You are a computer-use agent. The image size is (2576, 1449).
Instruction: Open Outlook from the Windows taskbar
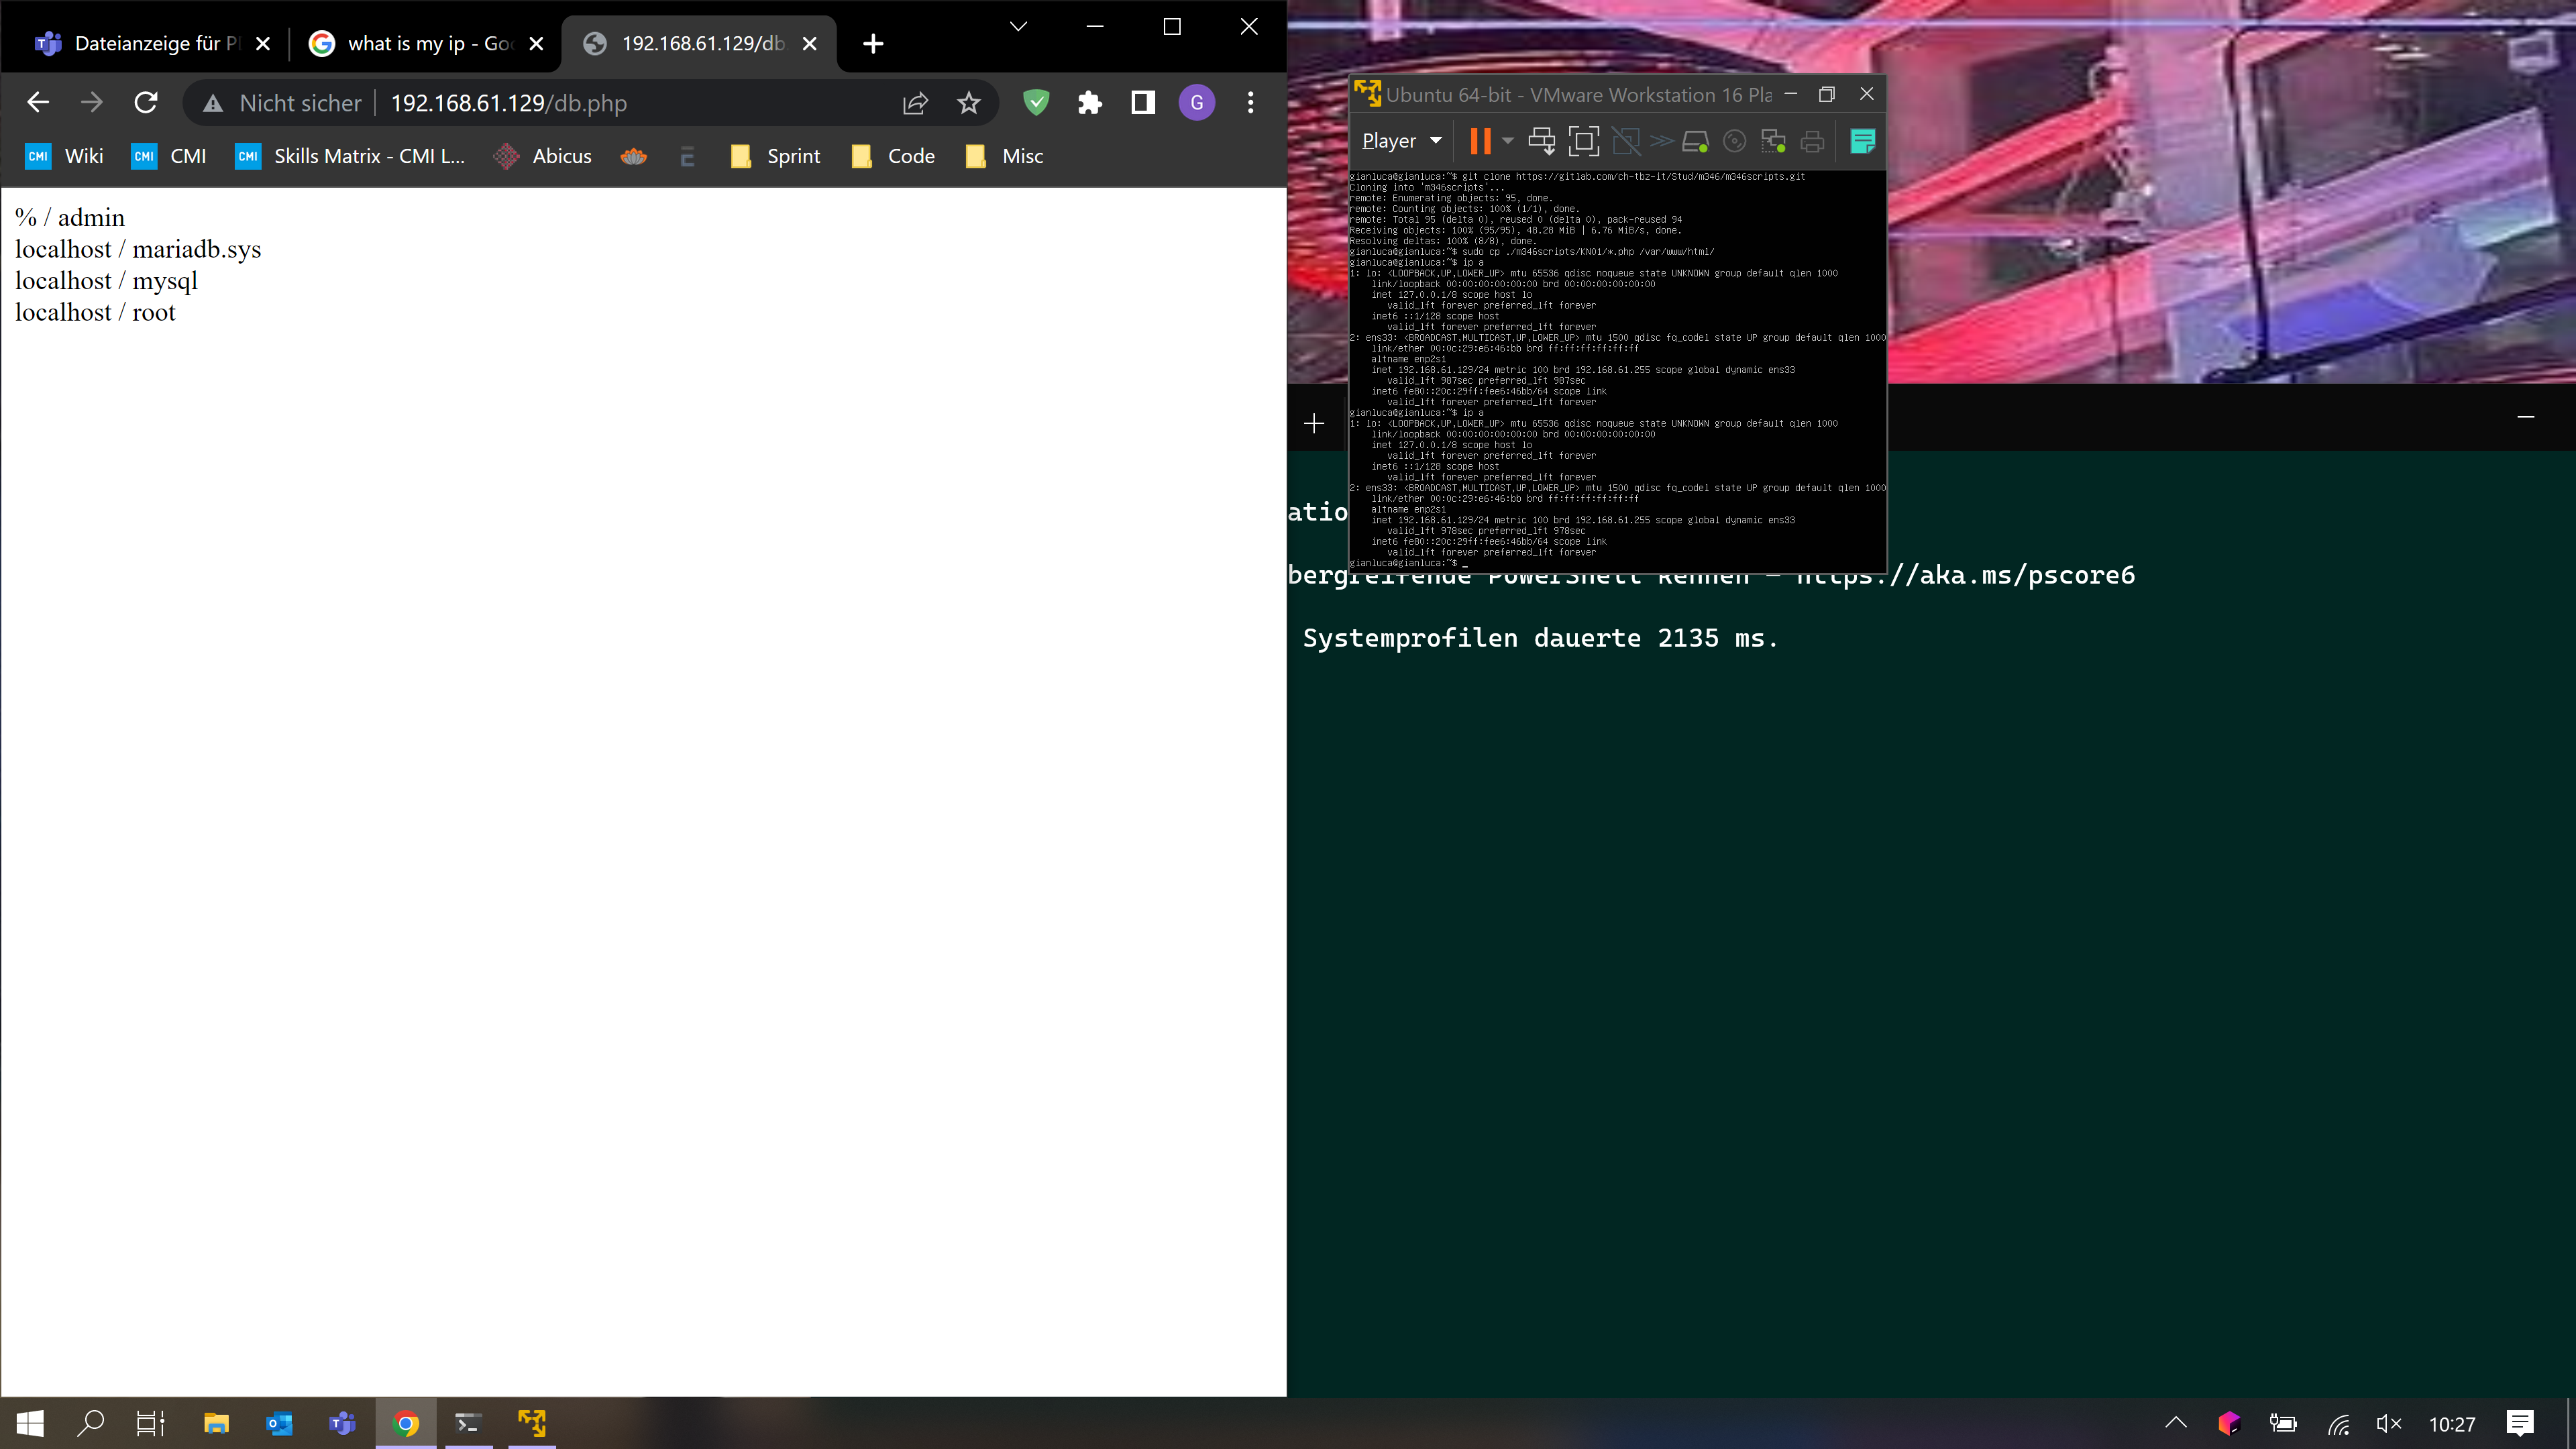(x=279, y=1423)
